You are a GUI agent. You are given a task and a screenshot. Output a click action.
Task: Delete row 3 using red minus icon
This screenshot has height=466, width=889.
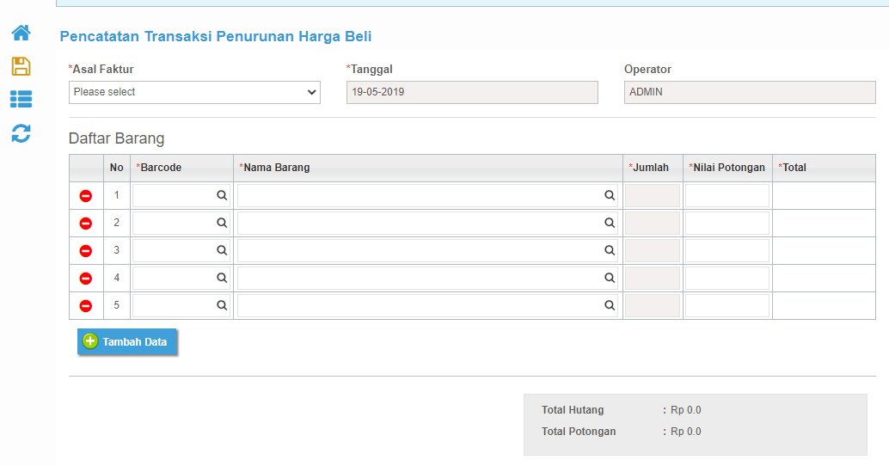coord(86,250)
